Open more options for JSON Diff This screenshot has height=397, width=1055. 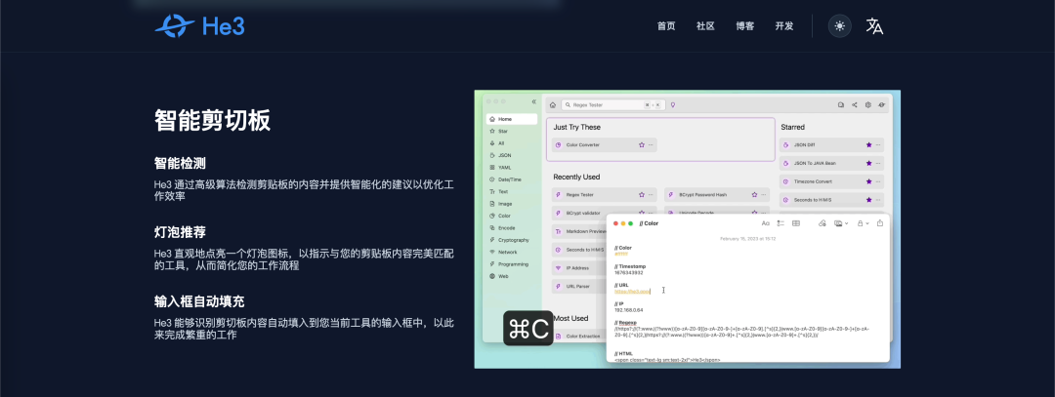tap(878, 144)
